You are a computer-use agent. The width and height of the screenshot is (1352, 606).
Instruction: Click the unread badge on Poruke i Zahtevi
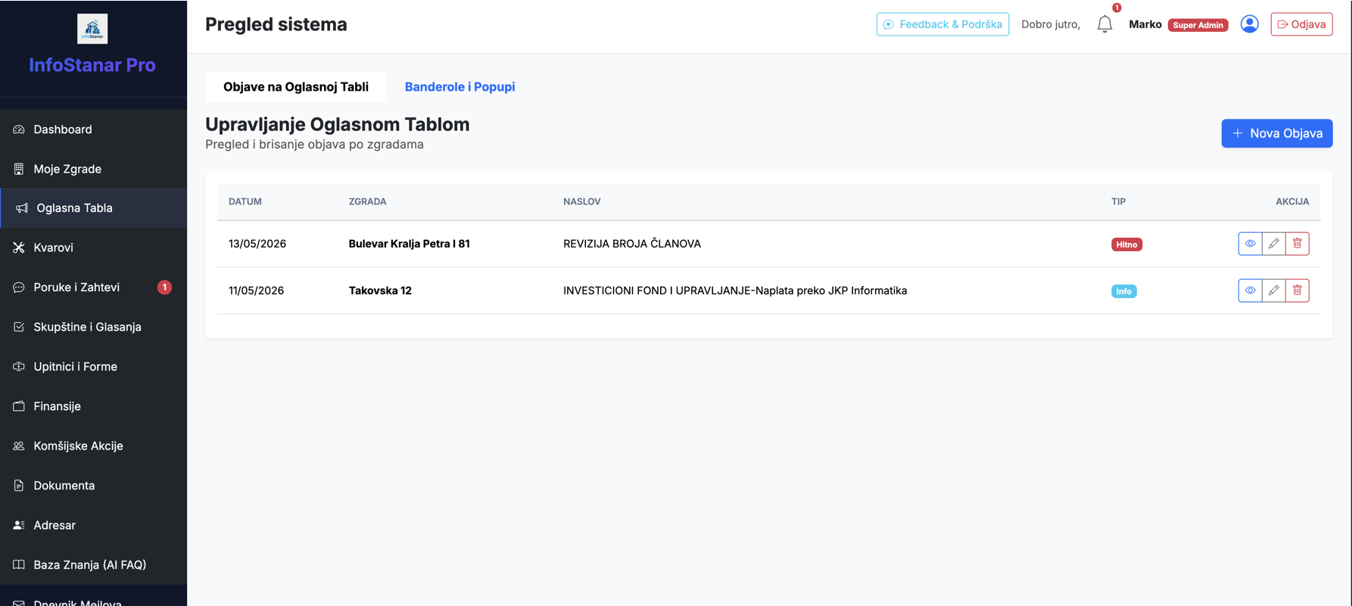click(164, 287)
